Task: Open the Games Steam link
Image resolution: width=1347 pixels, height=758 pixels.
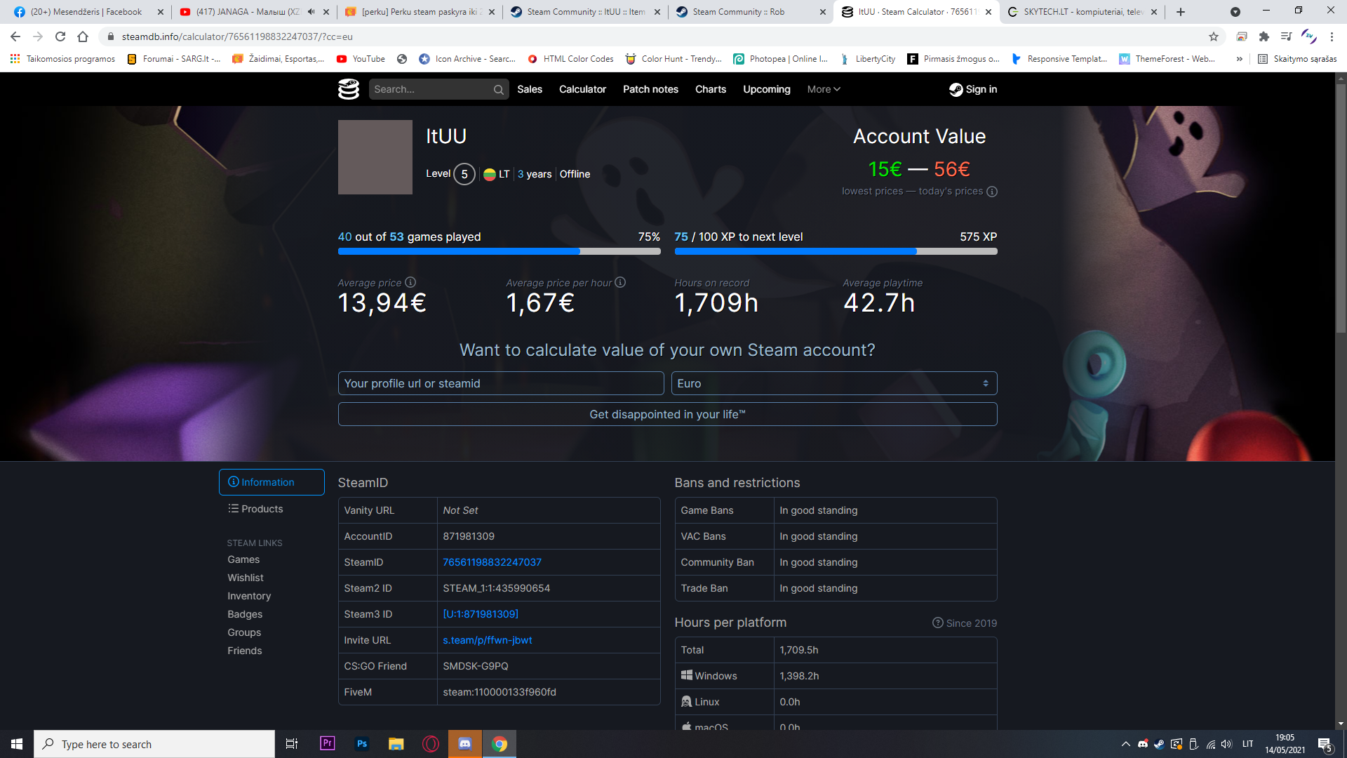Action: 243,559
